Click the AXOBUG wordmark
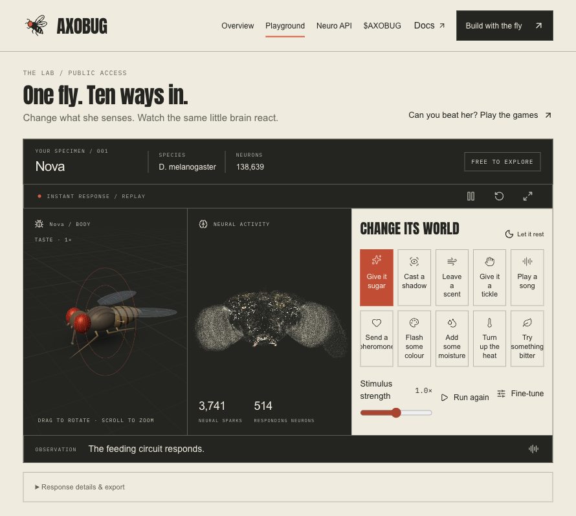 [x=82, y=26]
